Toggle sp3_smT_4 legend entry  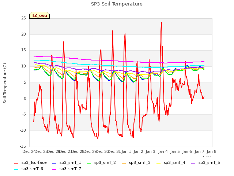[171, 163]
